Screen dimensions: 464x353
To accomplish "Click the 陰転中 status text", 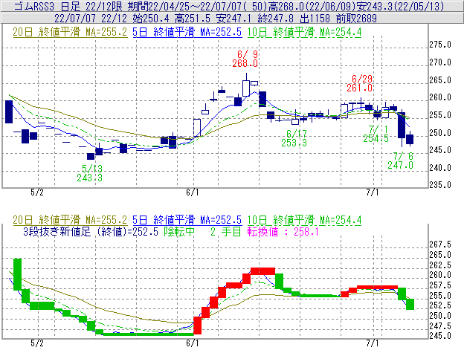I will click(x=179, y=231).
